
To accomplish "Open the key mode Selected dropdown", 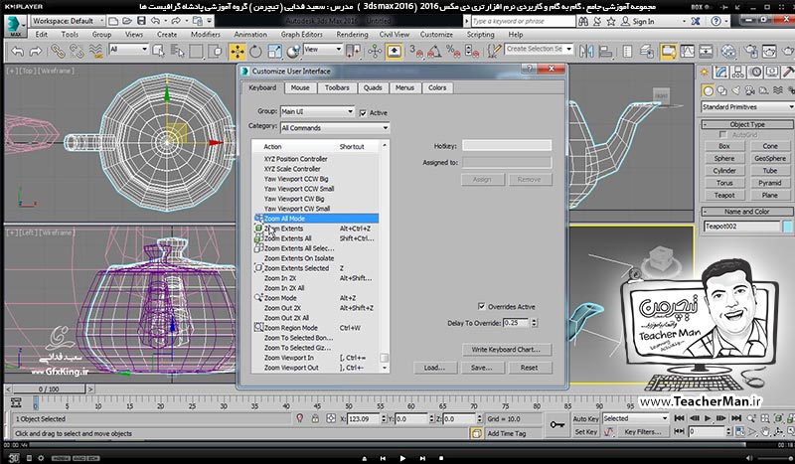I will pos(635,418).
